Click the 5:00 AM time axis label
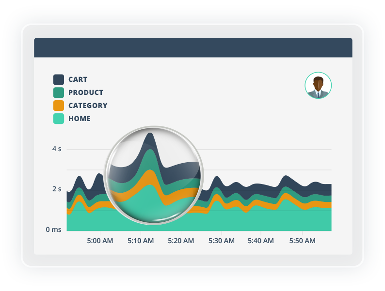The height and width of the screenshot is (291, 385). [99, 241]
